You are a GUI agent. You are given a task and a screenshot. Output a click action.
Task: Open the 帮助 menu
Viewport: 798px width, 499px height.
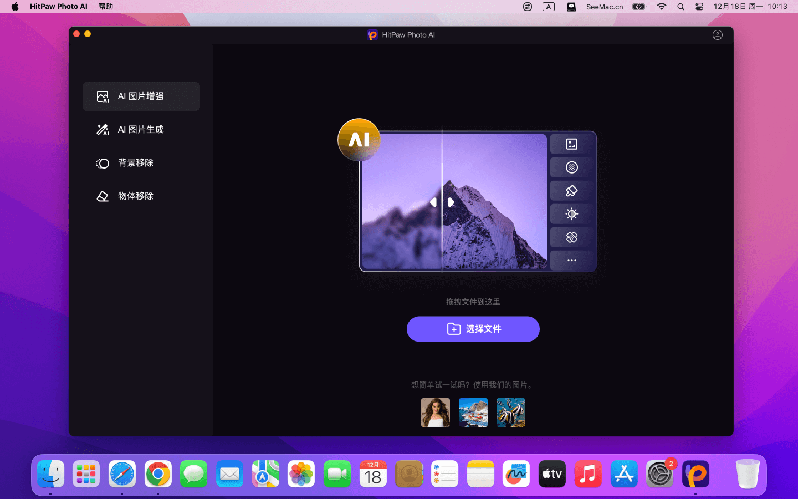[106, 7]
